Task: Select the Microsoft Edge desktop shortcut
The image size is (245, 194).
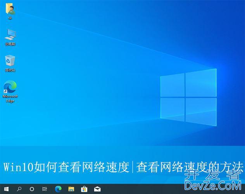Action: pyautogui.click(x=10, y=87)
